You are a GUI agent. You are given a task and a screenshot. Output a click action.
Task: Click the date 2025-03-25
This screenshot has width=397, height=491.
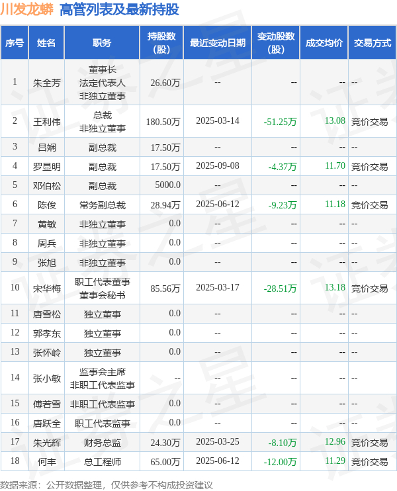click(218, 441)
